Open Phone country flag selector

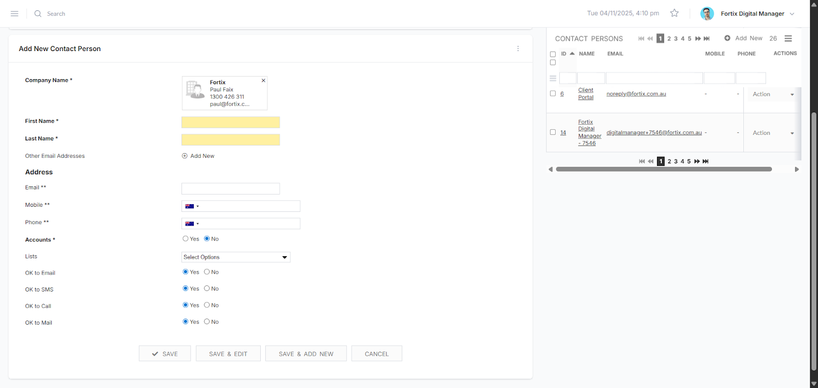(x=192, y=224)
